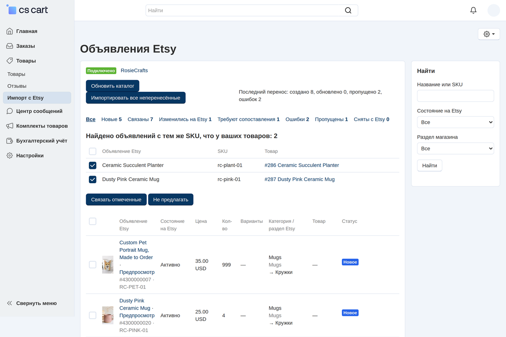The image size is (506, 337).
Task: Click the Подключено status badge
Action: click(101, 71)
